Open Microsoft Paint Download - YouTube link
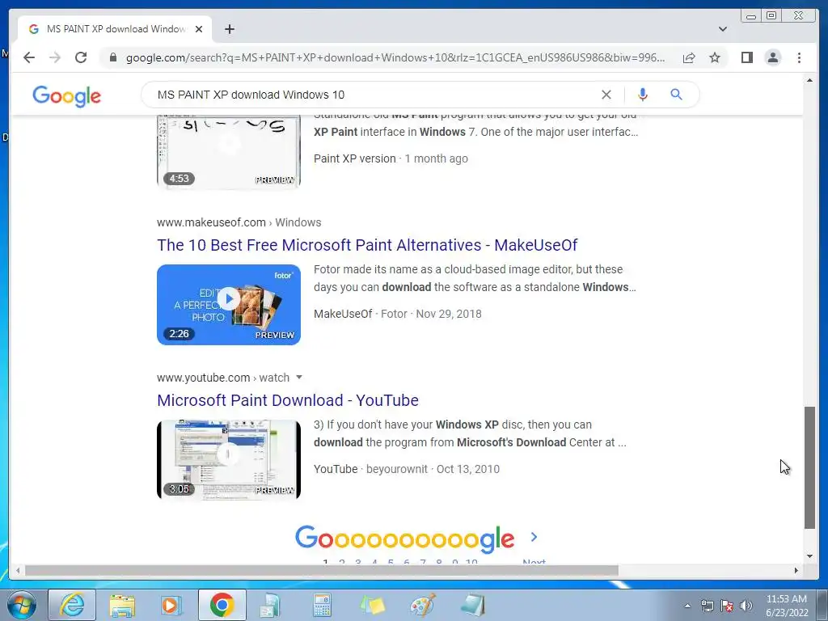Viewport: 828px width, 621px height. click(x=288, y=400)
